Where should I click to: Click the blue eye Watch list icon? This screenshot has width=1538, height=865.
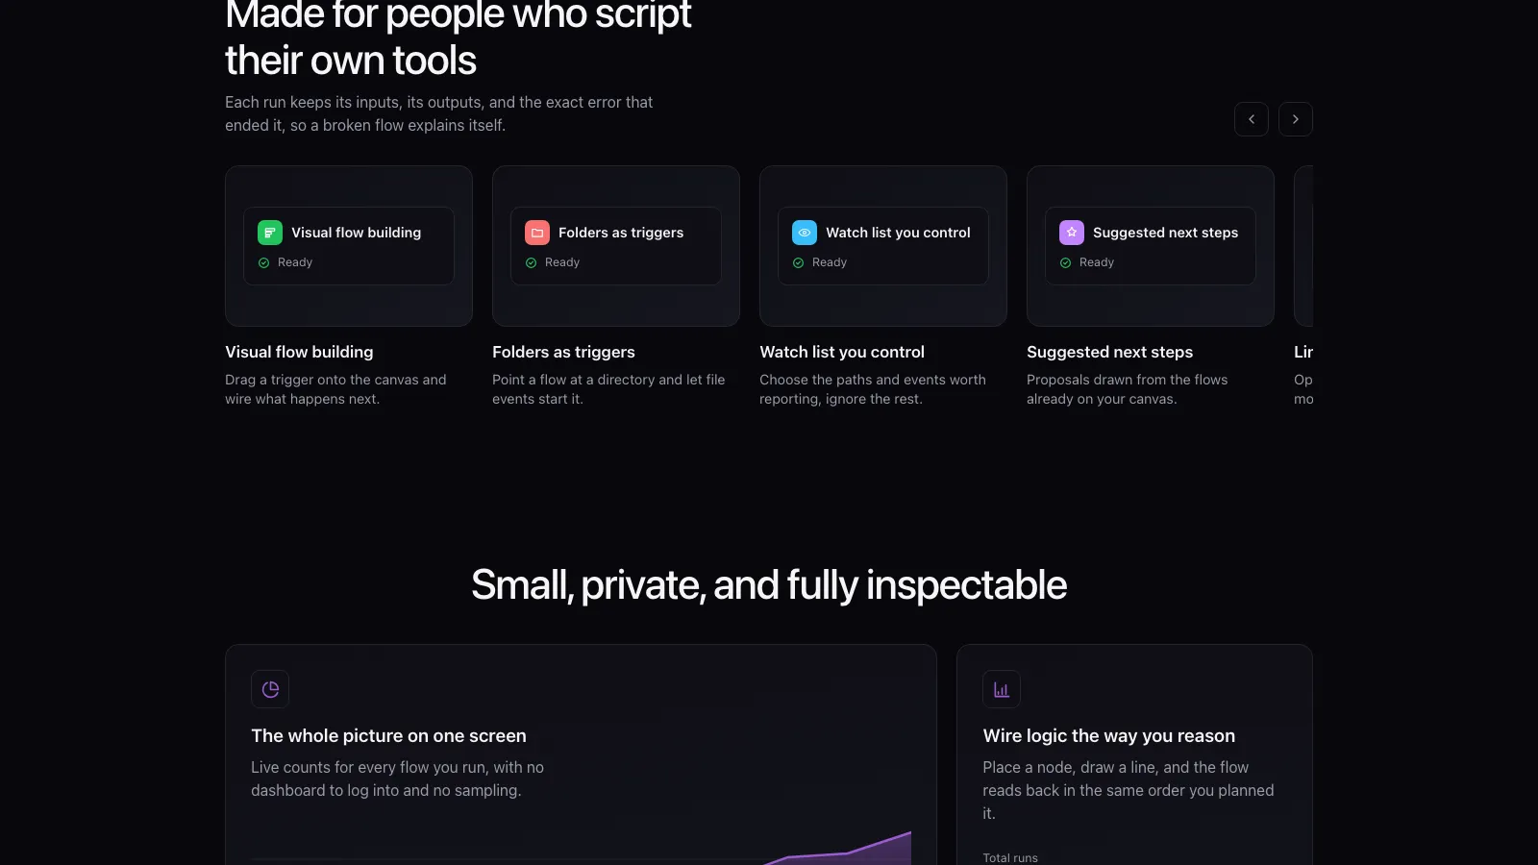[x=805, y=233]
